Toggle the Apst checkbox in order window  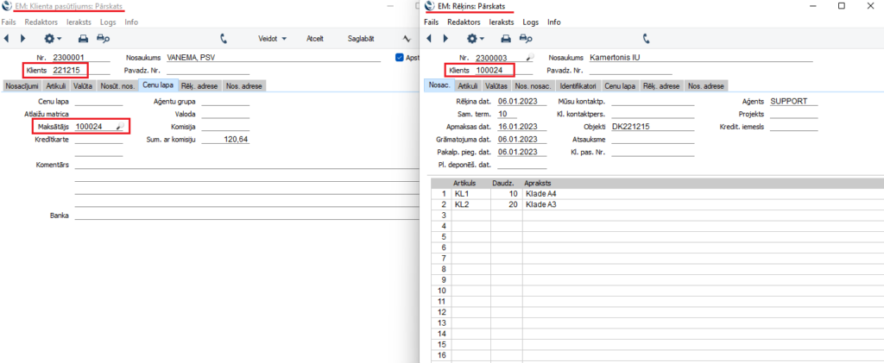399,58
